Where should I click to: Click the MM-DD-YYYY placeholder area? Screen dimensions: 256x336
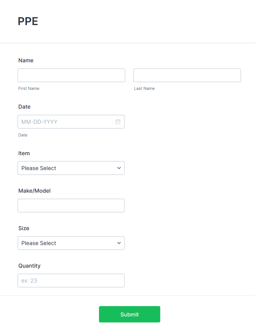[39, 122]
